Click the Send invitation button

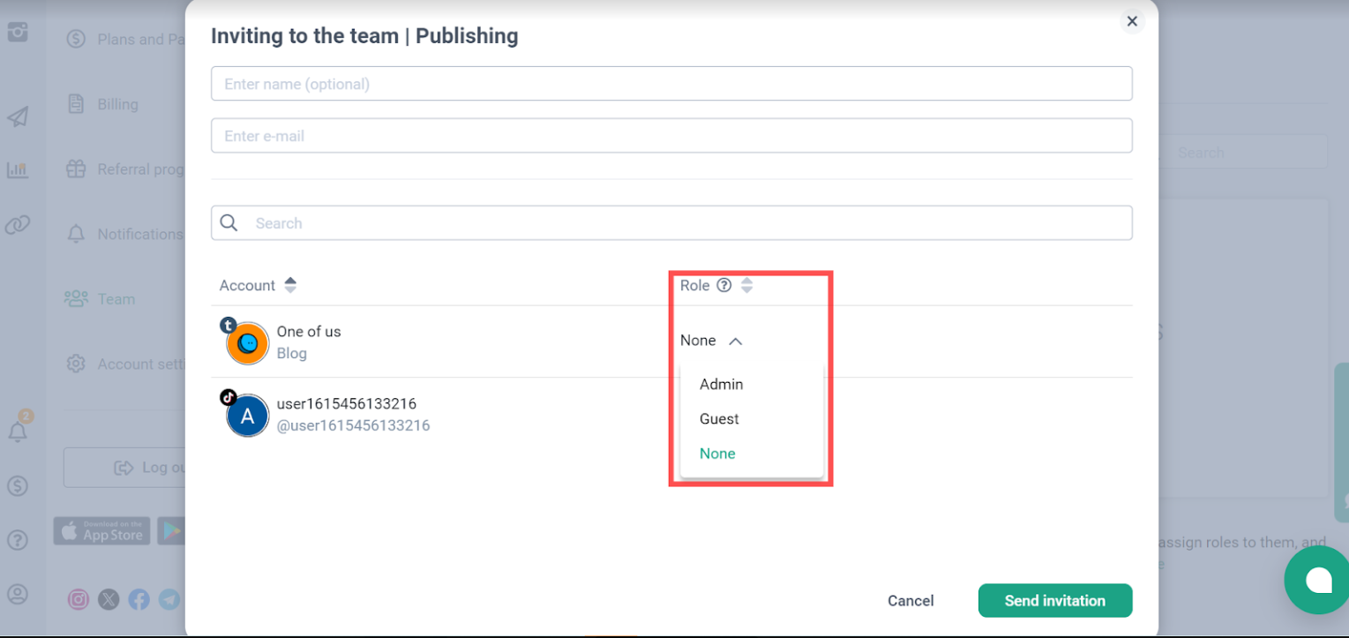coord(1054,601)
